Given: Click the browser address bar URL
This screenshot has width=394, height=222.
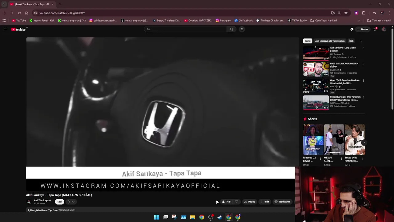Looking at the screenshot, I should [62, 13].
